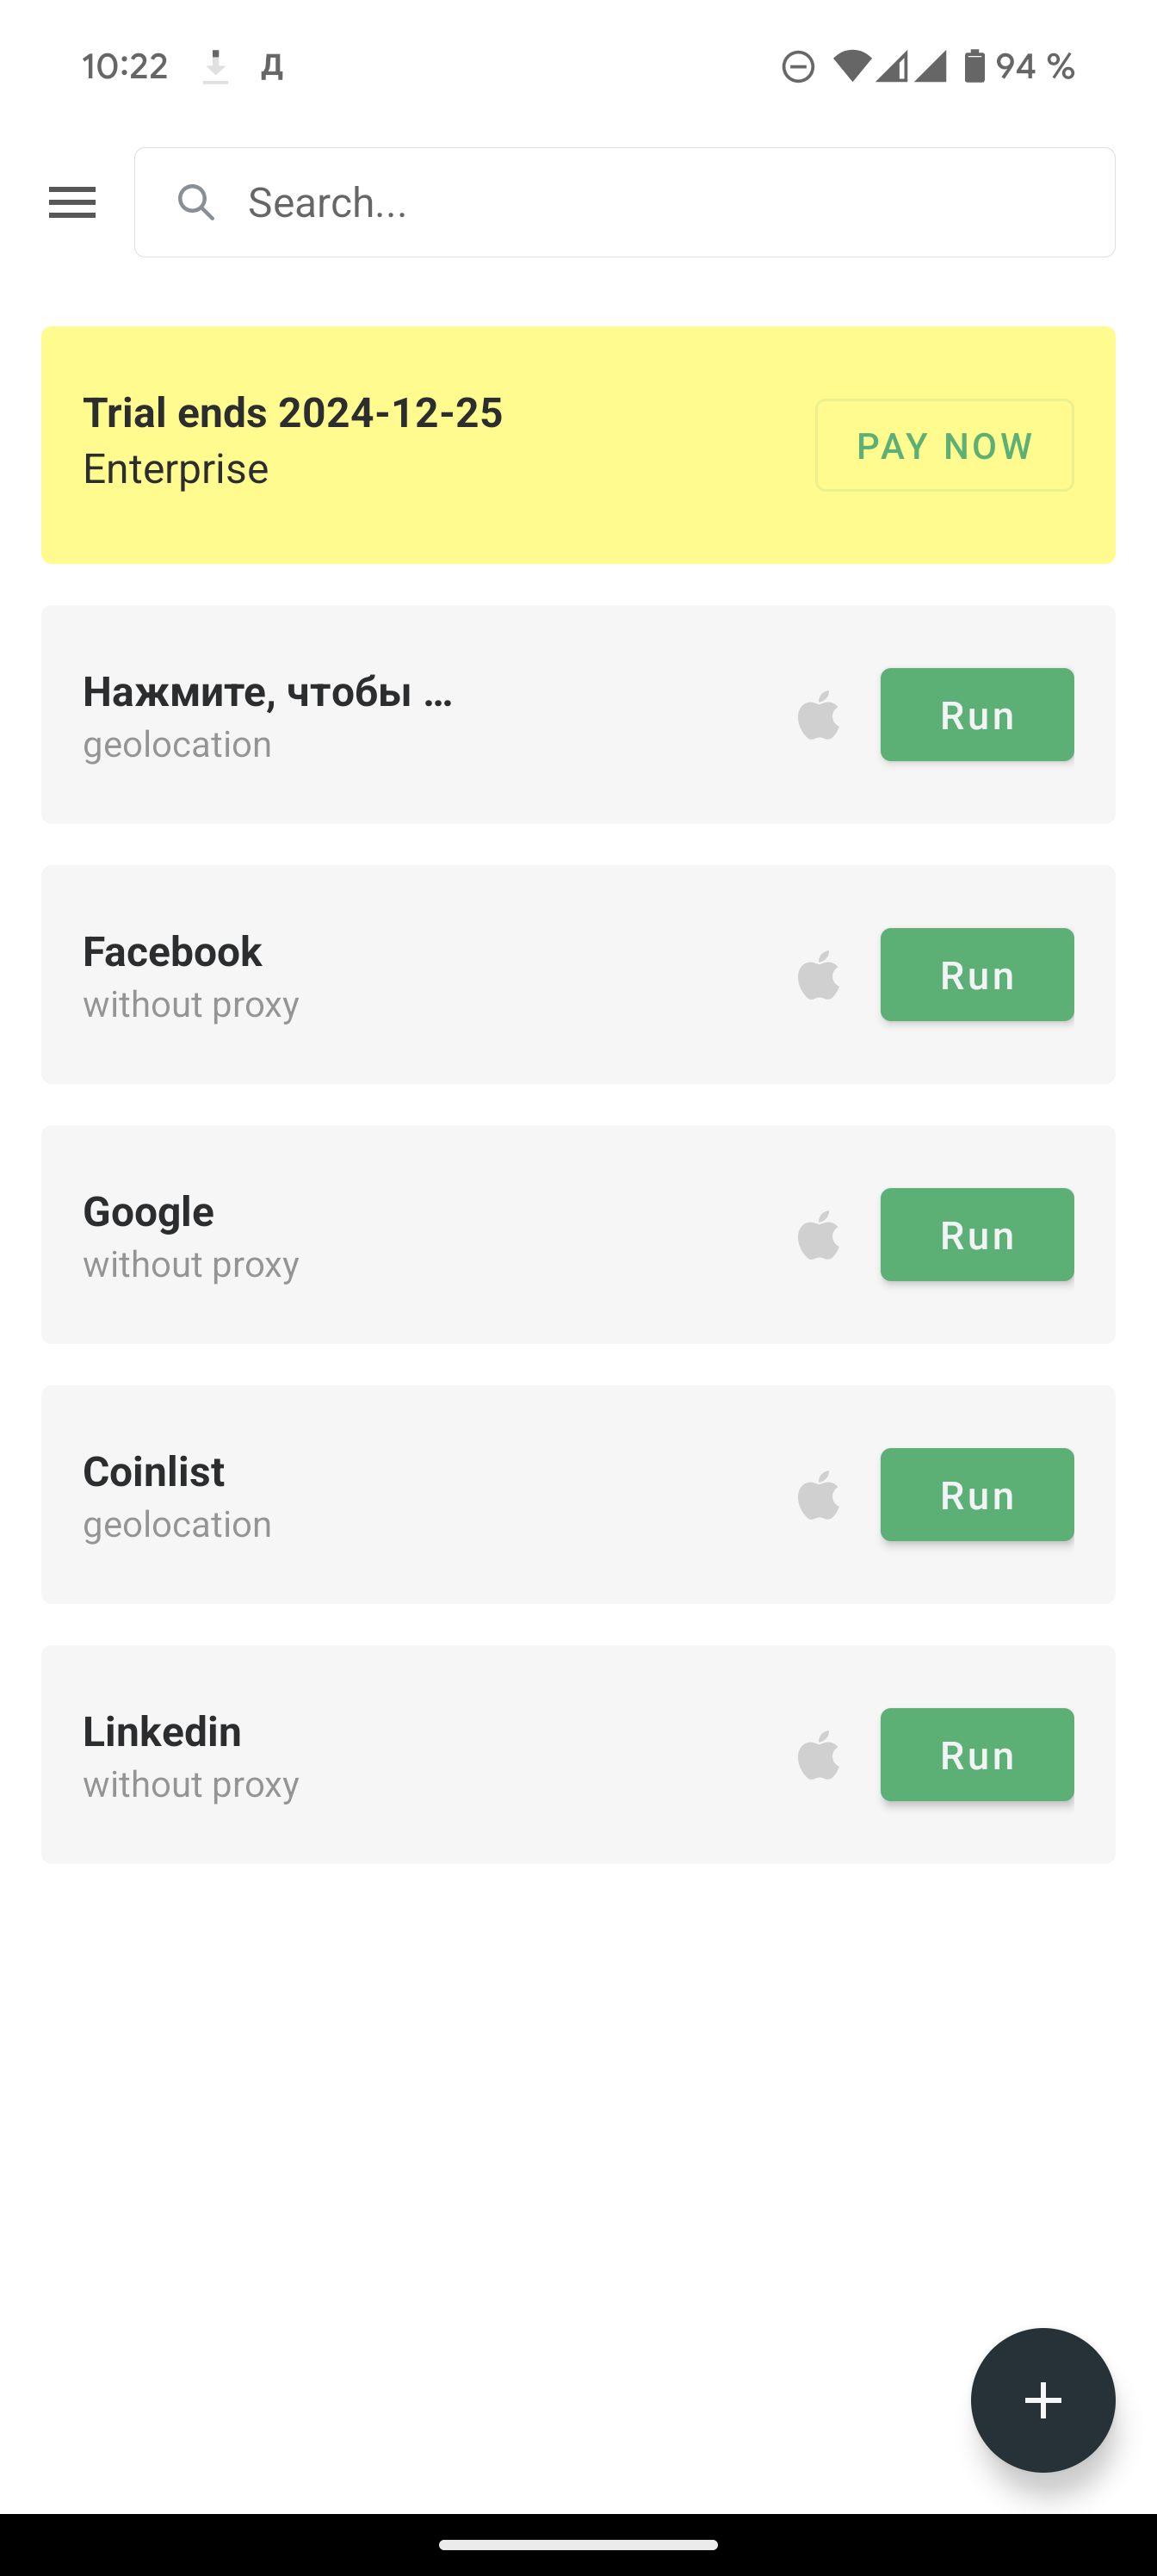The image size is (1157, 2576).
Task: Run the Coinlist profile
Action: coord(977,1495)
